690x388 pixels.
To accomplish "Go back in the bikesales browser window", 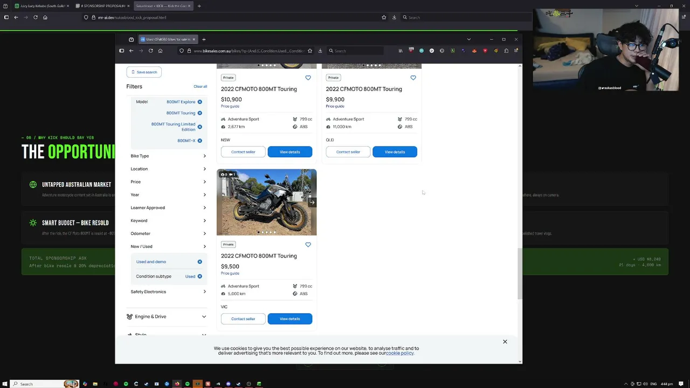I will [x=131, y=51].
